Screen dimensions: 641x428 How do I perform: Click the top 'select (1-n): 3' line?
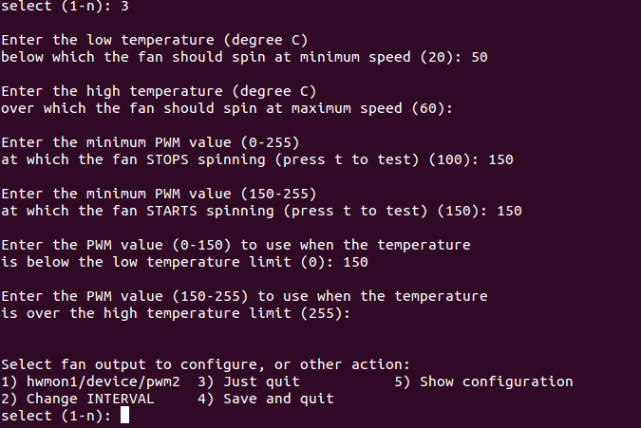65,6
